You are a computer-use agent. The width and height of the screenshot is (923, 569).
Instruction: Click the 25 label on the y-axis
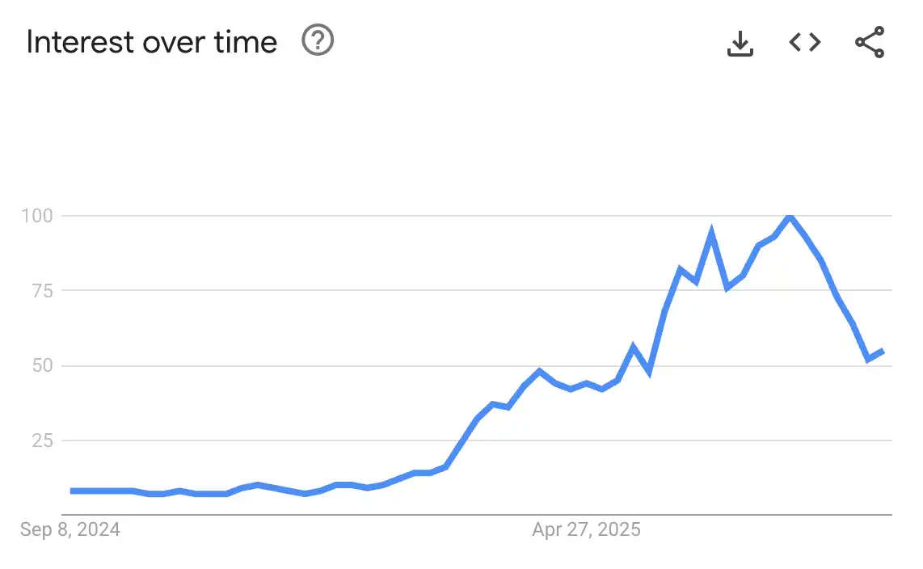click(x=42, y=440)
